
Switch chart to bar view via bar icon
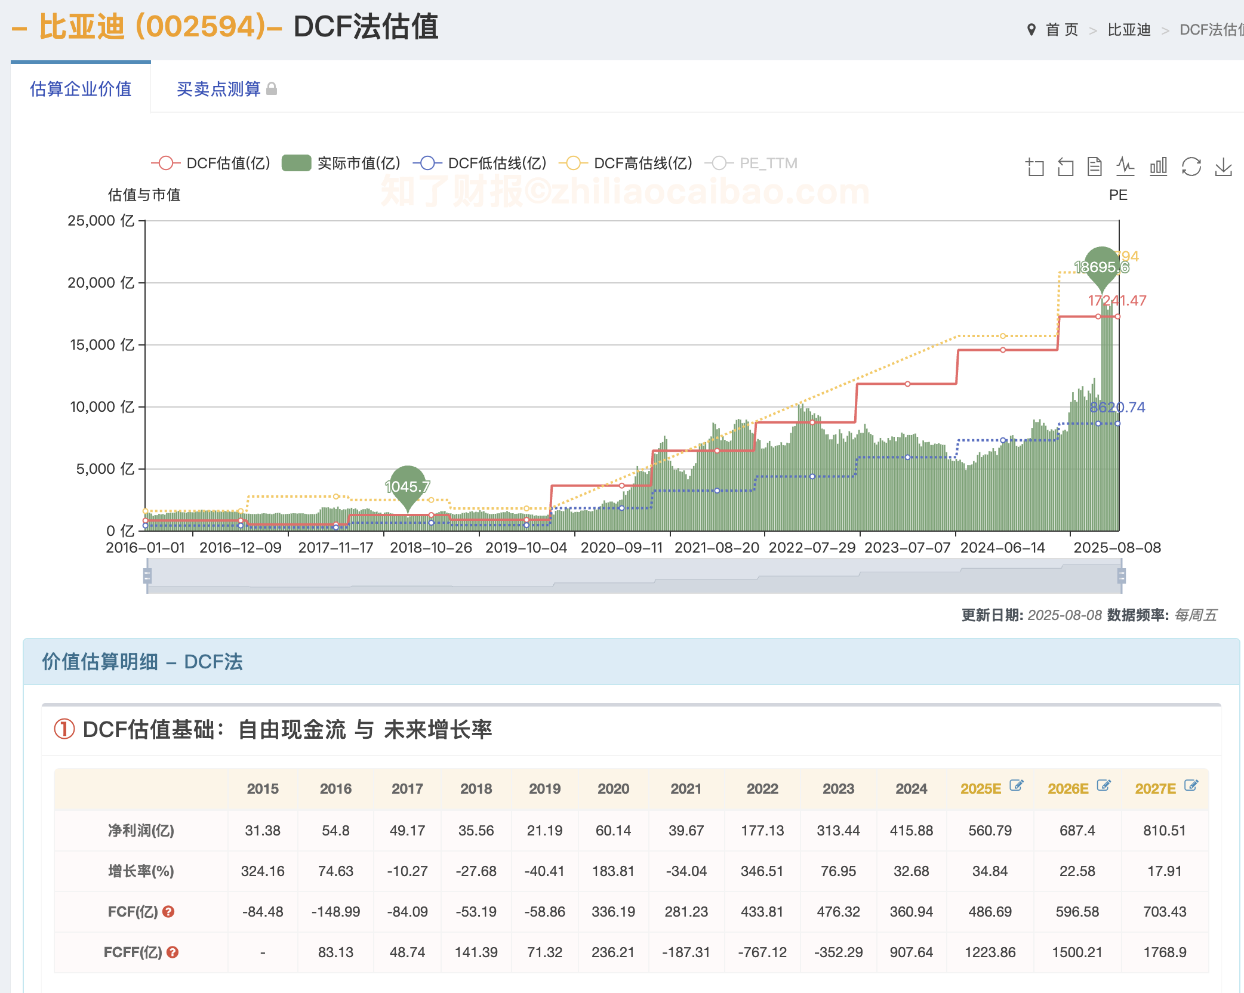click(x=1158, y=168)
